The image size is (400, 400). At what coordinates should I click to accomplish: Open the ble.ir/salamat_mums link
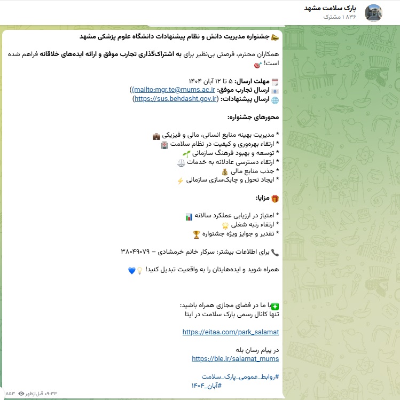click(235, 359)
